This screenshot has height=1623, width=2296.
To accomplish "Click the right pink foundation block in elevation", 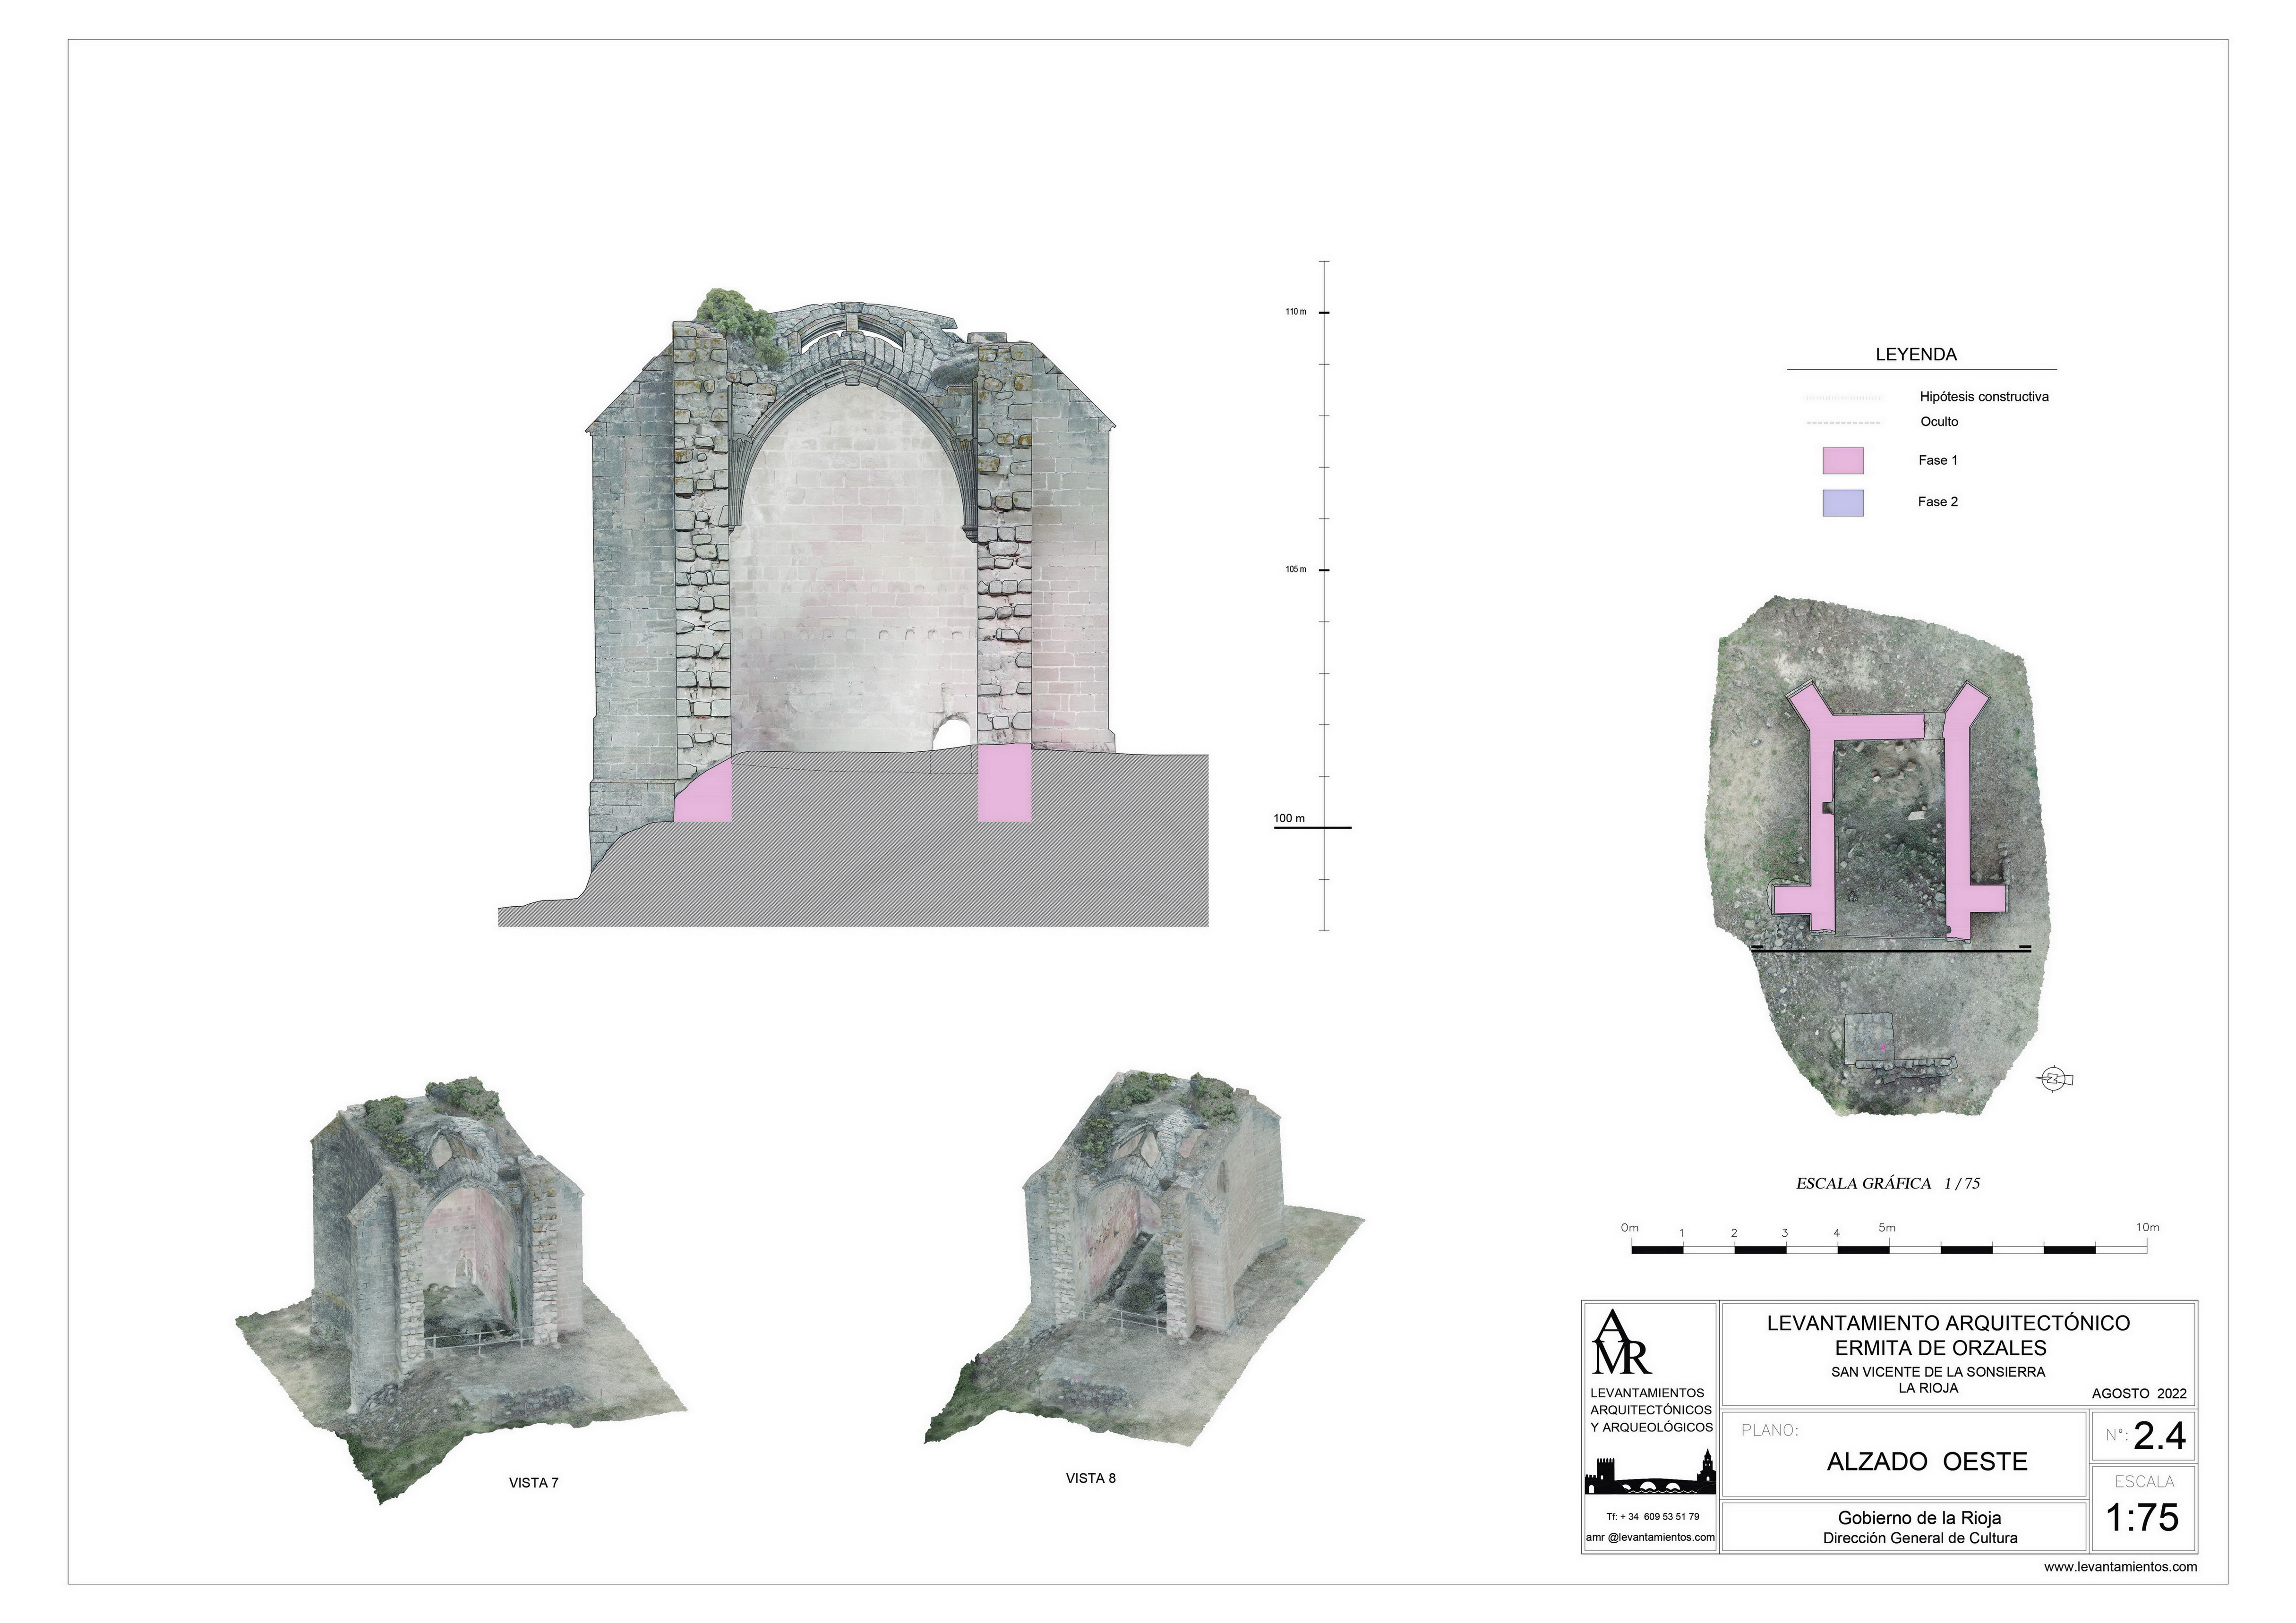I will 1004,784.
